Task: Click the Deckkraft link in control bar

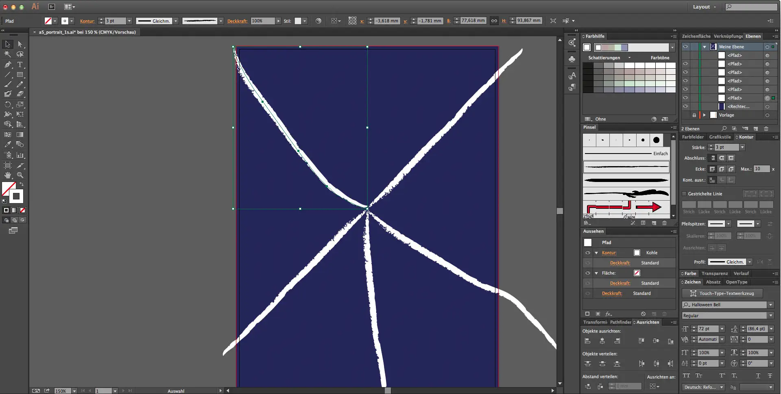Action: 237,21
